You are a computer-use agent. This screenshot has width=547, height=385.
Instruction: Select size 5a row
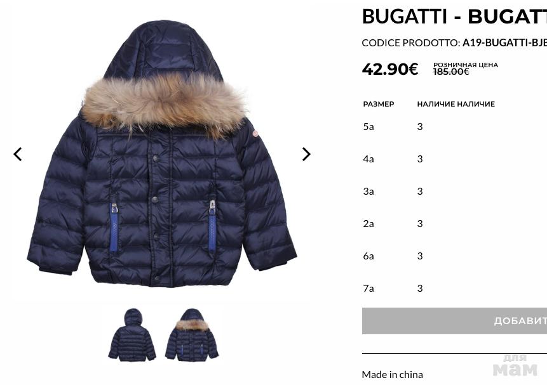[454, 126]
